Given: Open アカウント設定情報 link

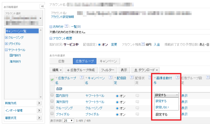Looking at the screenshot, I should pyautogui.click(x=62, y=17).
